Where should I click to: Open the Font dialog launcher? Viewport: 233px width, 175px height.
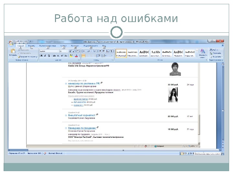click(x=79, y=60)
